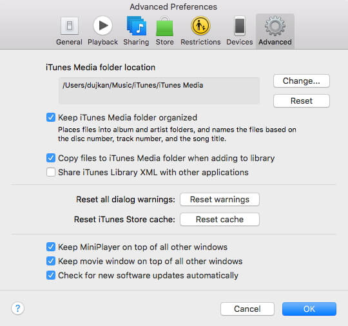Reset the iTunes Media folder location
Image resolution: width=348 pixels, height=326 pixels.
coord(302,101)
